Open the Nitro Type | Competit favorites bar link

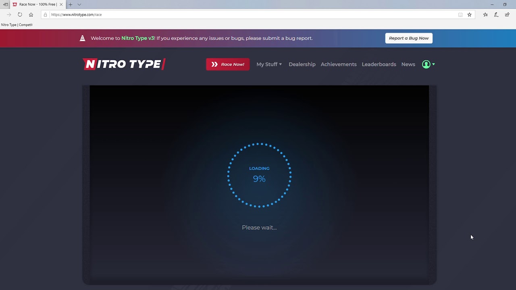pyautogui.click(x=17, y=25)
